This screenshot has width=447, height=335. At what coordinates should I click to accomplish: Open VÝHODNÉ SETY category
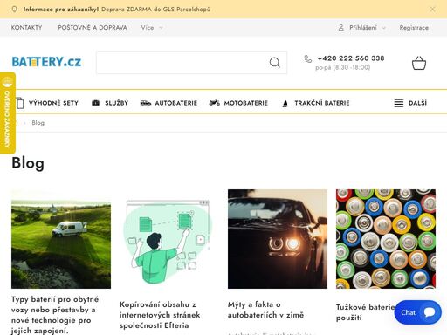click(53, 103)
